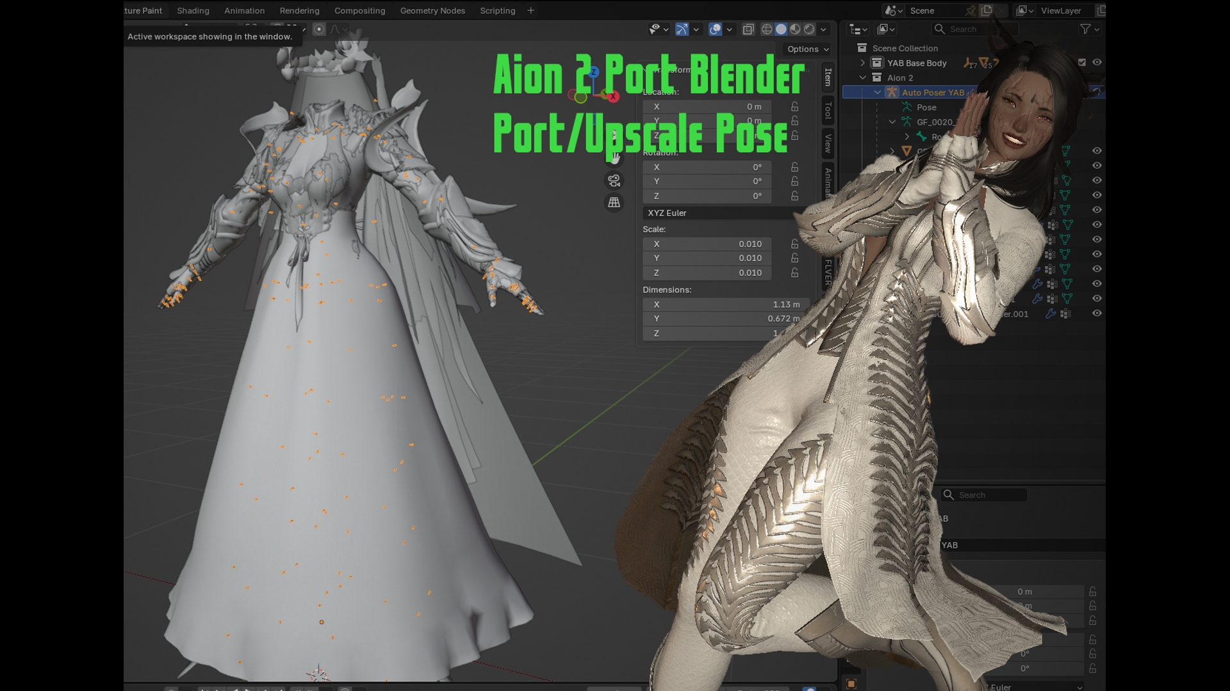Click the red X axis gizmo ball
Viewport: 1230px width, 691px height.
[613, 97]
